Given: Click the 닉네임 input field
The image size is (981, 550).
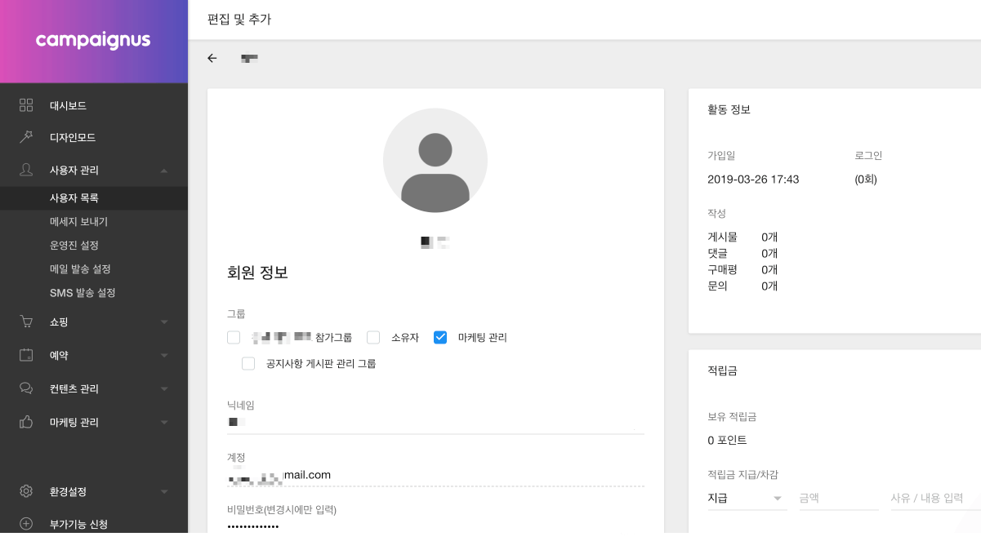Looking at the screenshot, I should tap(435, 423).
